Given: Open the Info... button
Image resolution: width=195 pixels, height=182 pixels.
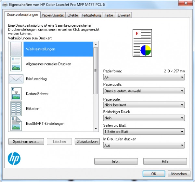Looking at the screenshot, I should tap(116, 161).
